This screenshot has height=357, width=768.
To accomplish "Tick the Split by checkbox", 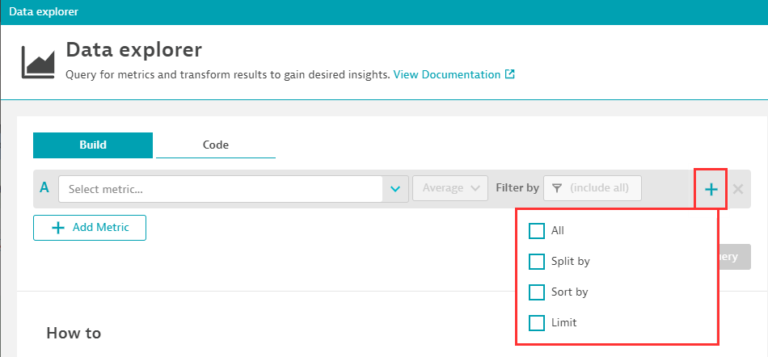I will (x=536, y=262).
